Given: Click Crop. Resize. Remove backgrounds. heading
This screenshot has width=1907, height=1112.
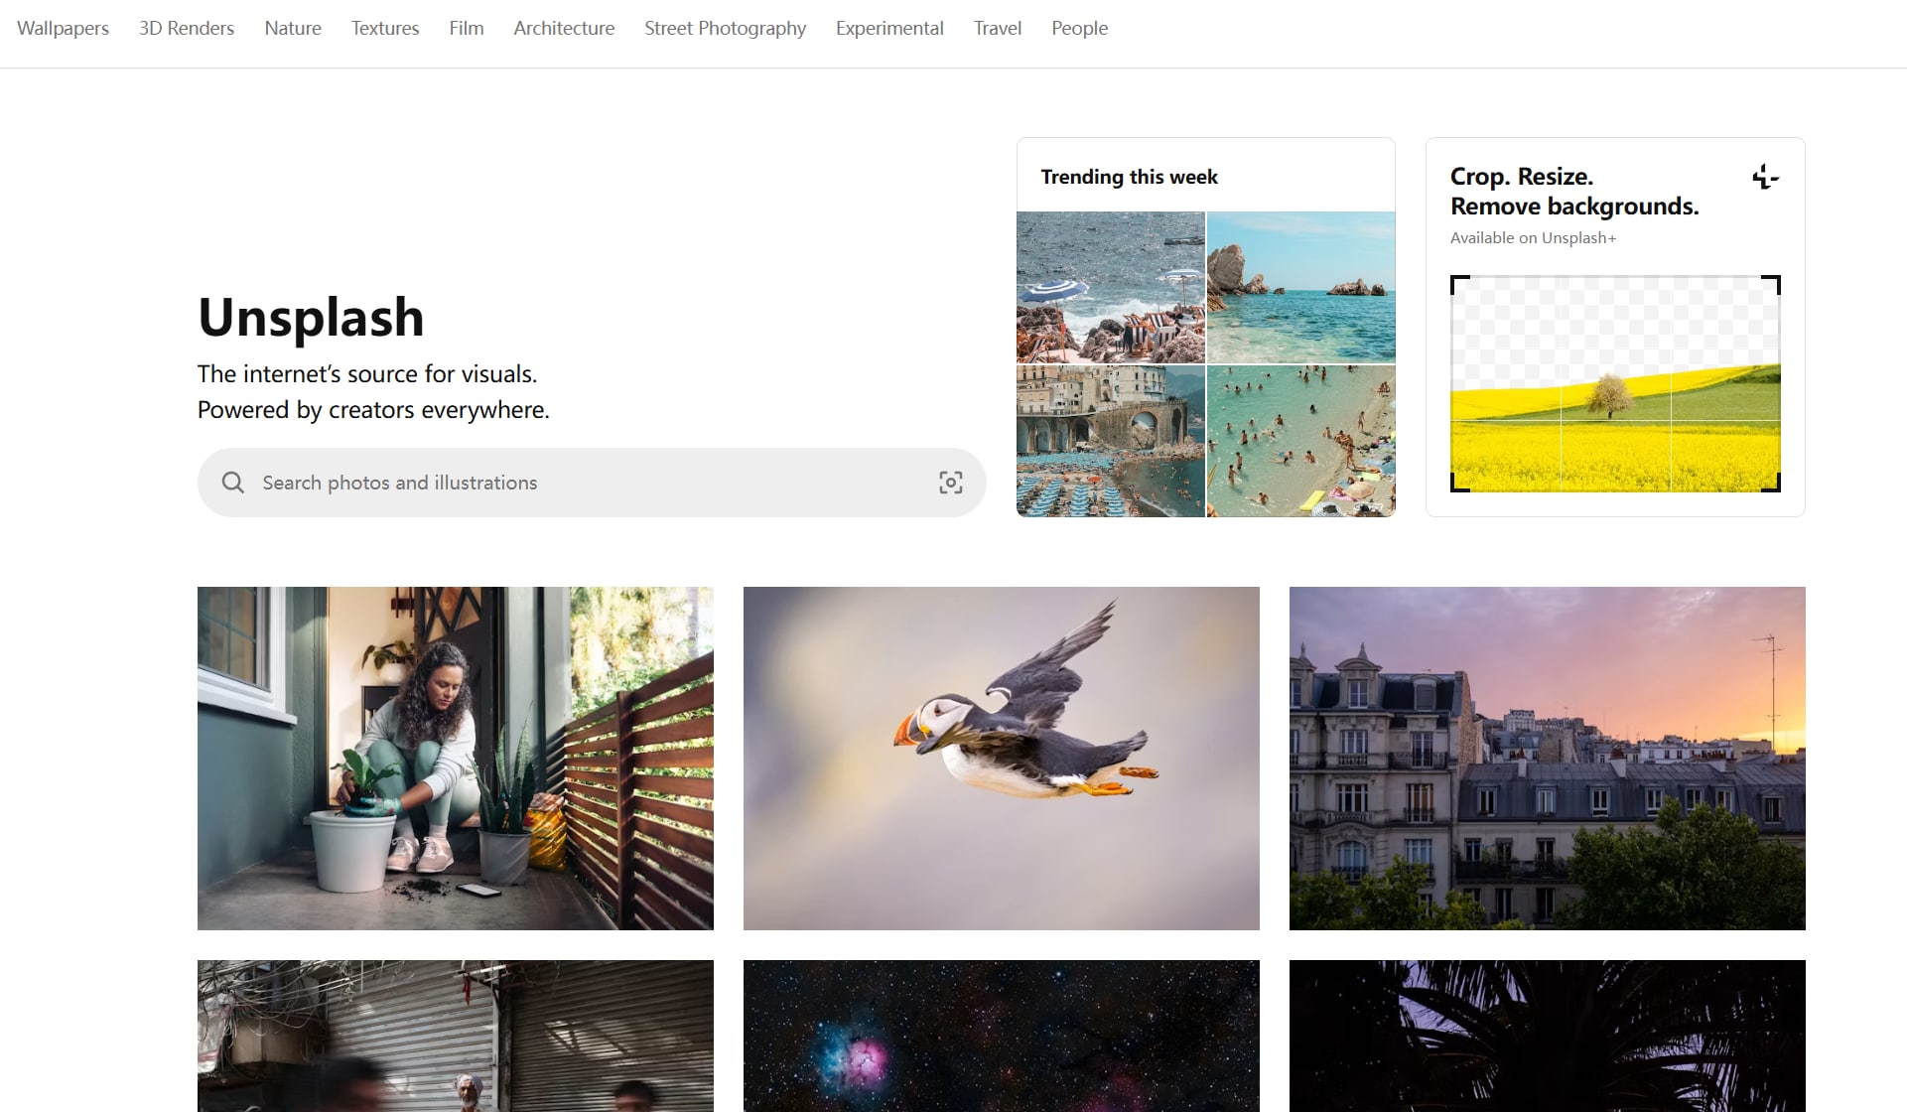Looking at the screenshot, I should (x=1574, y=191).
